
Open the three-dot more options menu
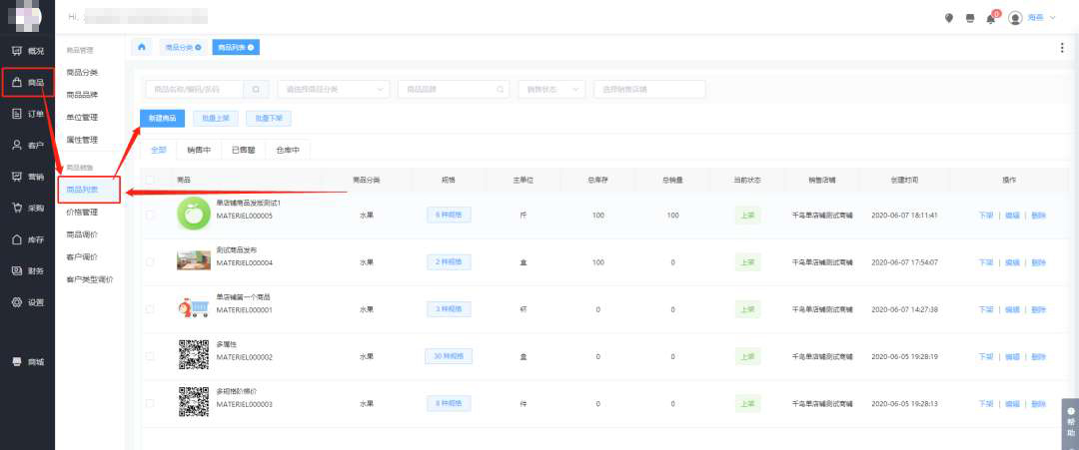point(1061,47)
